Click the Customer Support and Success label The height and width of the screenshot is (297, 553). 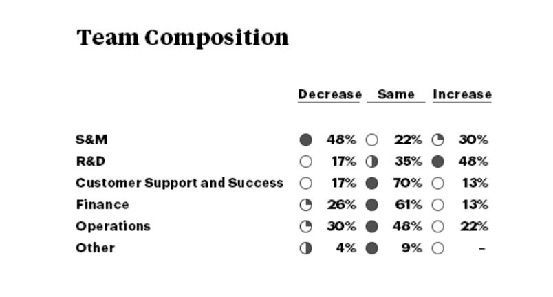pos(180,183)
